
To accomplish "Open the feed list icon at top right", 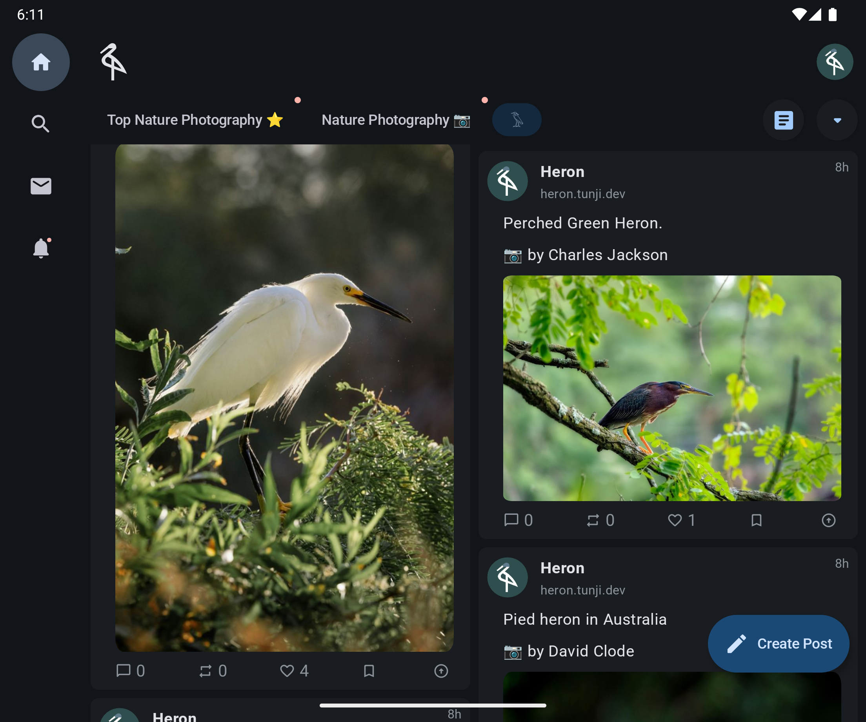I will [x=782, y=120].
